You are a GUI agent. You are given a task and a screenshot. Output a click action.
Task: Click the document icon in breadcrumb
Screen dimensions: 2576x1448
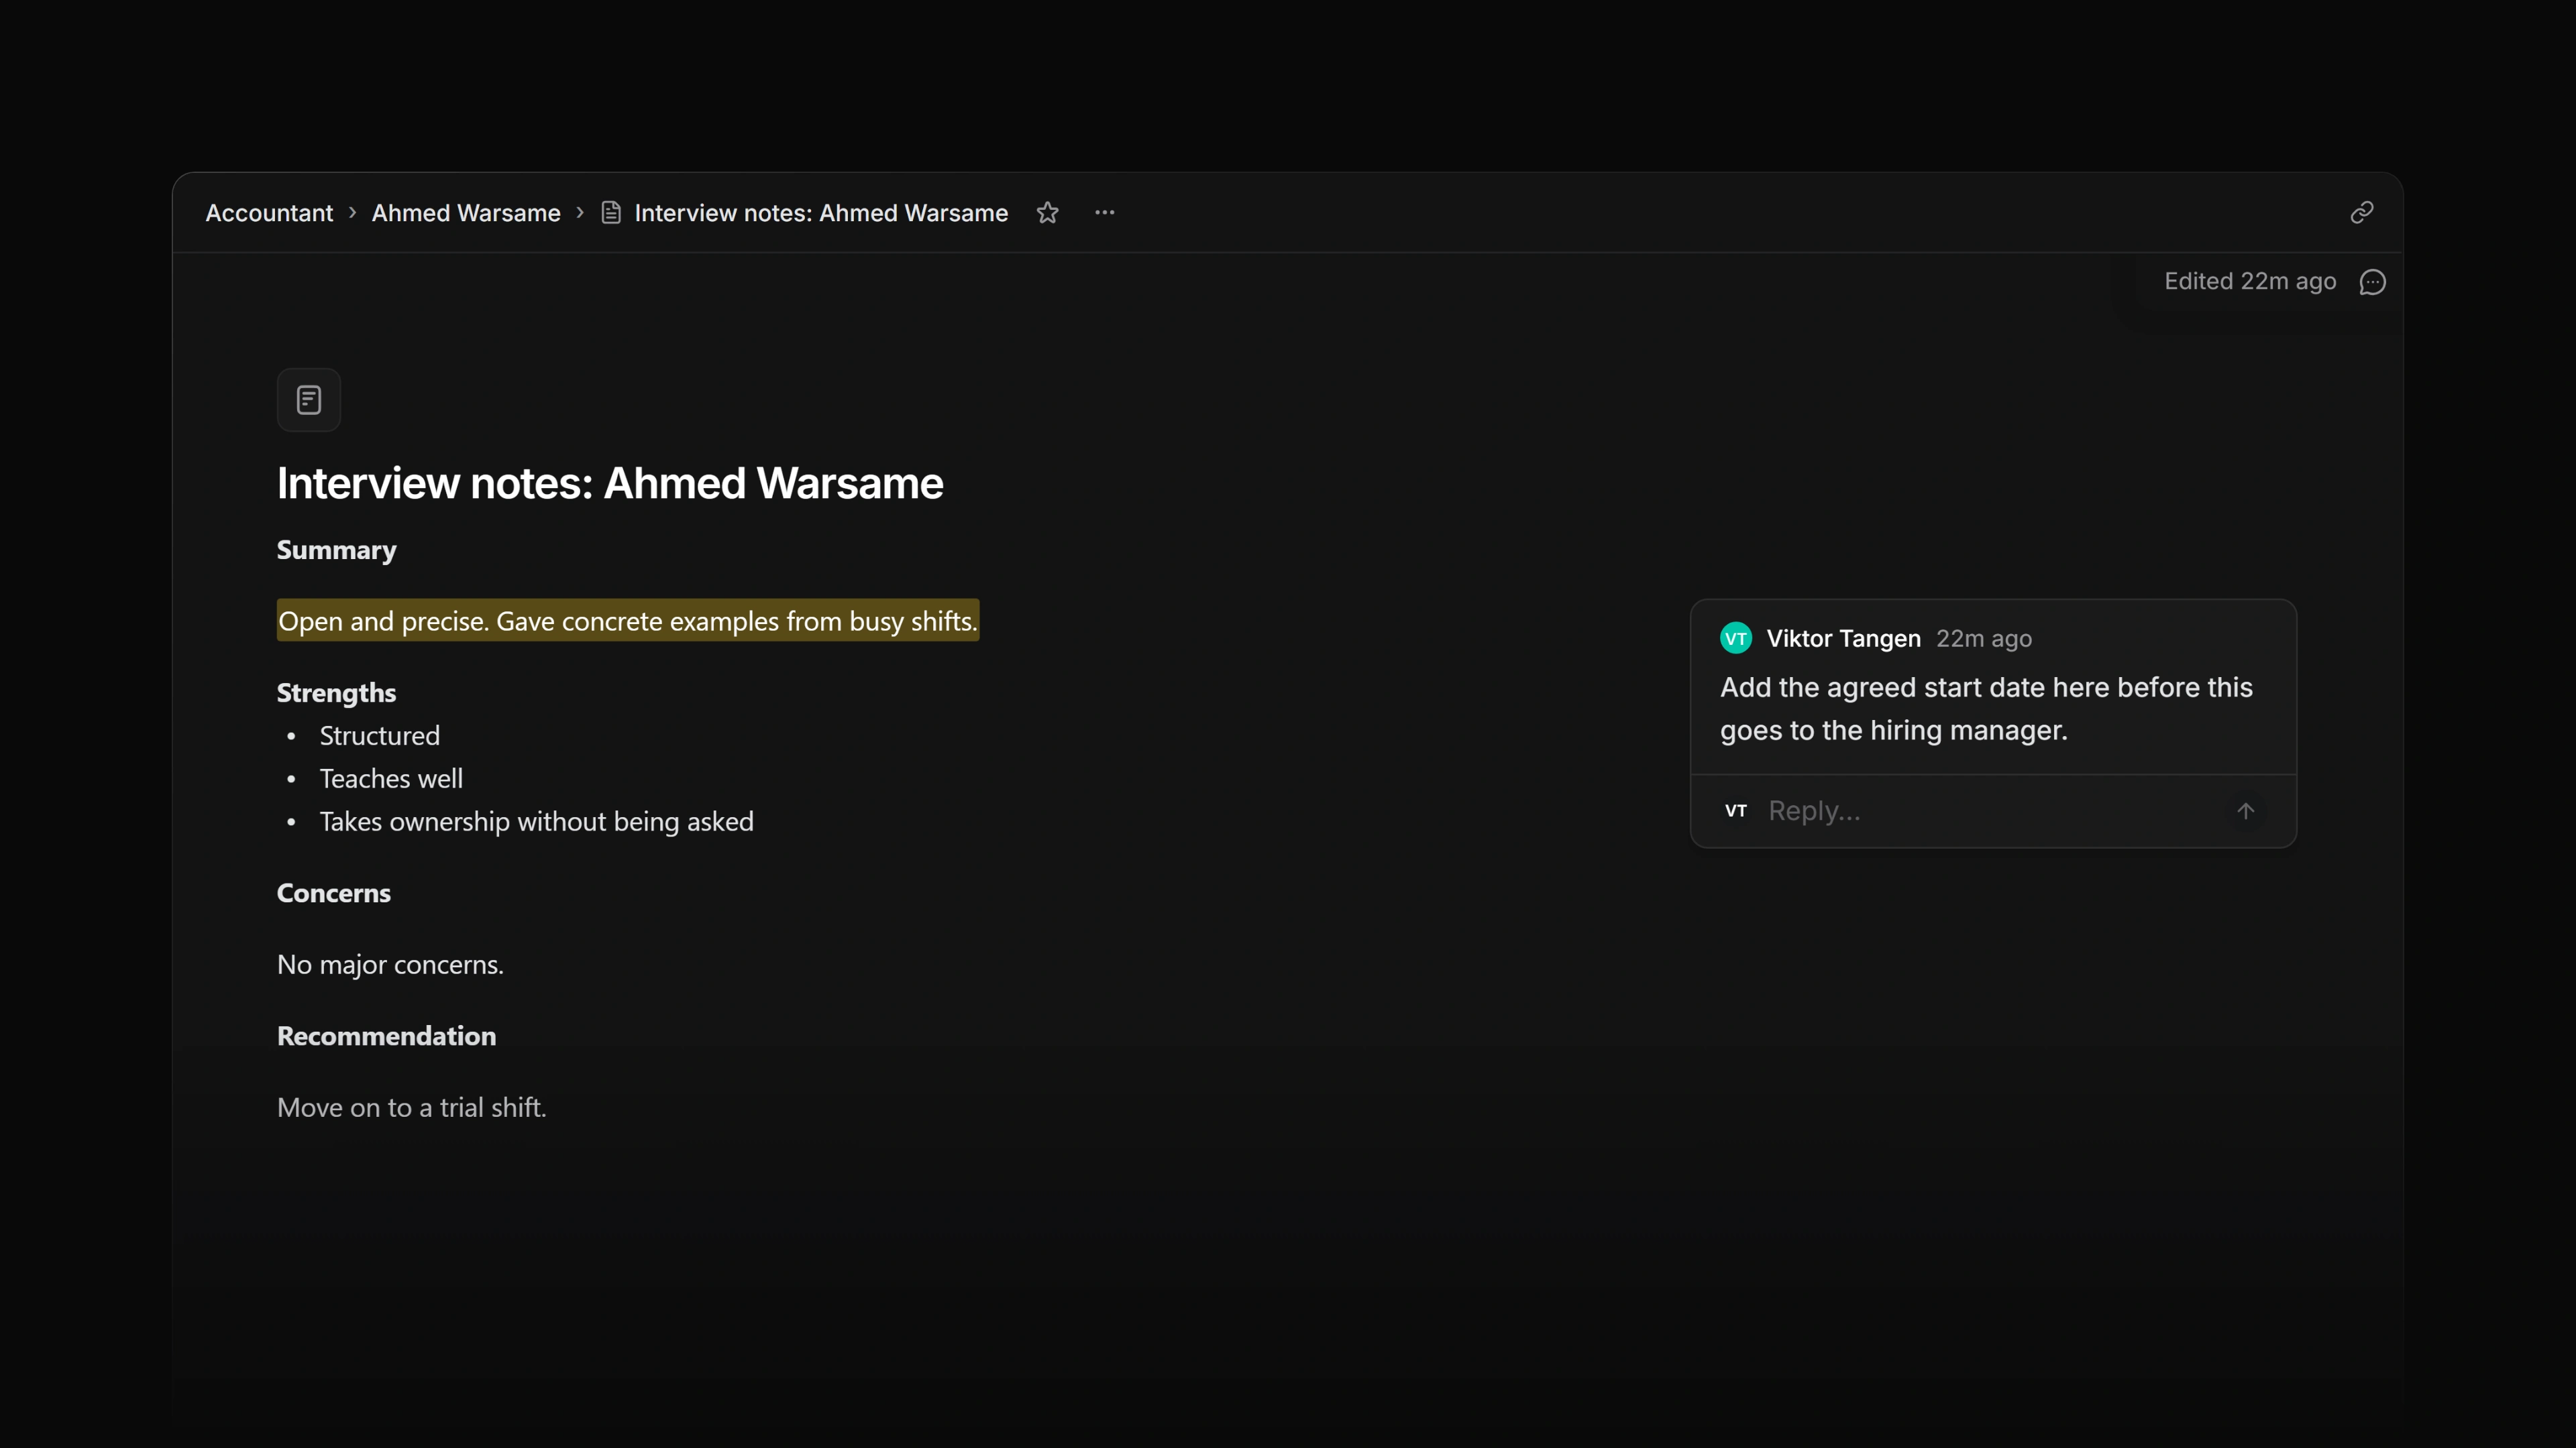(611, 213)
